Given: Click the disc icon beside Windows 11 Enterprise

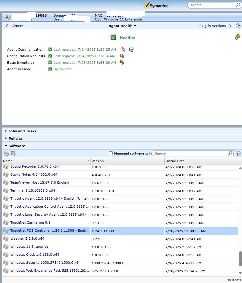Looking at the screenshot, I should tap(6, 247).
